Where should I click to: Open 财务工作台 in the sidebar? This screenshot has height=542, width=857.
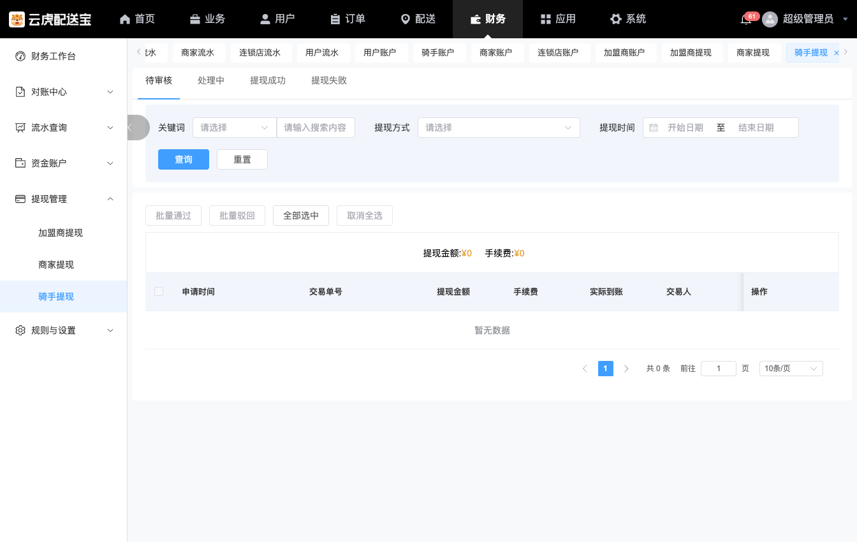[64, 56]
